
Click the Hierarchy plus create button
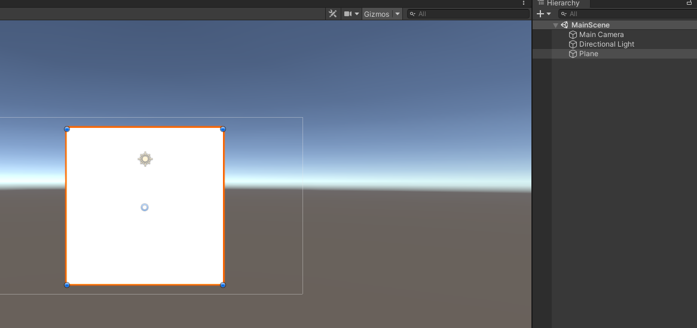tap(540, 14)
